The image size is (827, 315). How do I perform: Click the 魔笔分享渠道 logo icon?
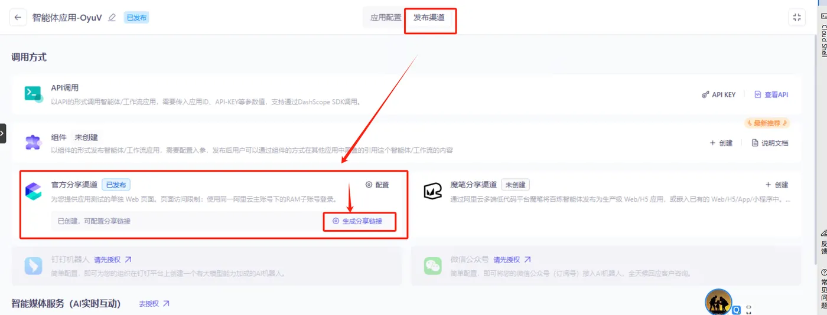pos(433,191)
